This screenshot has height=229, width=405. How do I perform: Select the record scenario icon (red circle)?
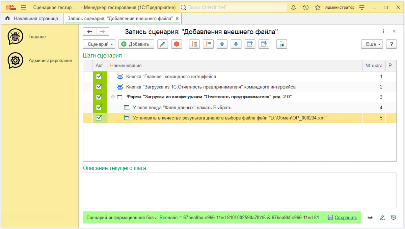point(177,44)
